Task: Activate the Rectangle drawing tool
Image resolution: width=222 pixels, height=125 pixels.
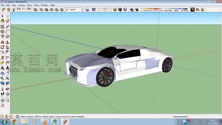Action: (x=3, y=26)
